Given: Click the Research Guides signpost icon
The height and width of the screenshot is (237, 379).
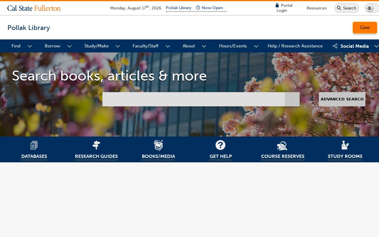Looking at the screenshot, I should click(x=96, y=145).
